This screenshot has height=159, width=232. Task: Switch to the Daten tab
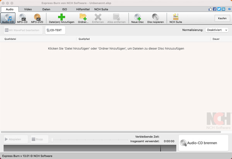click(46, 9)
